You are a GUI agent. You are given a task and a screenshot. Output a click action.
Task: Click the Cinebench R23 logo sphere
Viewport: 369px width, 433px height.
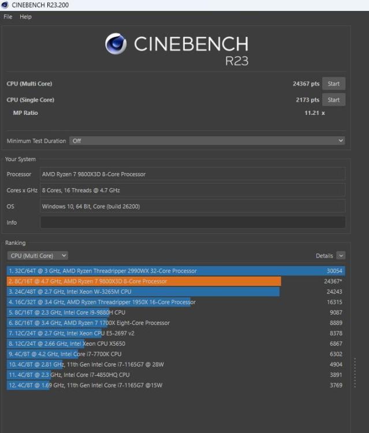click(115, 44)
